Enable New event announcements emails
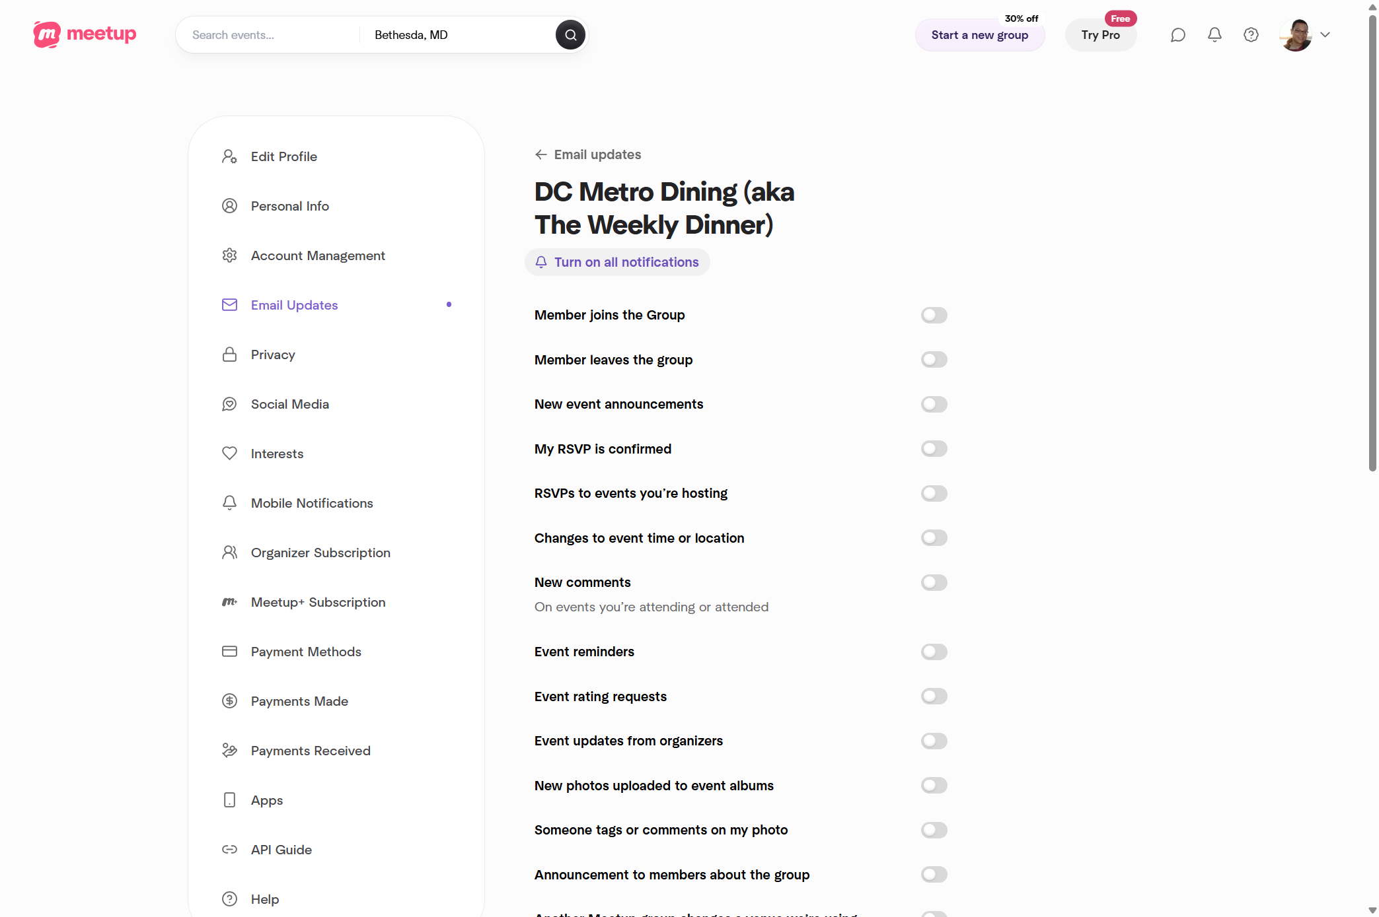This screenshot has height=917, width=1379. (x=934, y=404)
